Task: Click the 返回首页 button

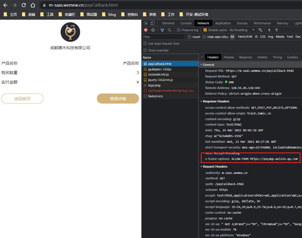Action: (22, 98)
